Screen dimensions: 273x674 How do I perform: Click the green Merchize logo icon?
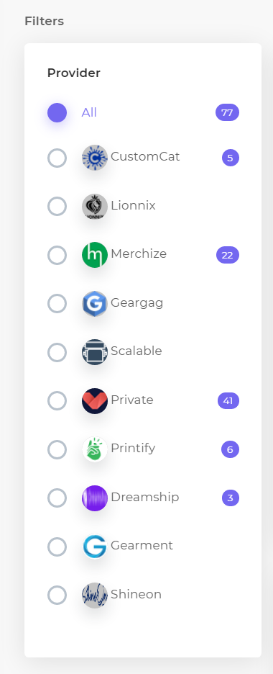point(95,255)
